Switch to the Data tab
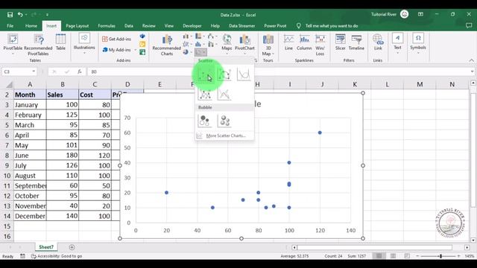 tap(129, 26)
